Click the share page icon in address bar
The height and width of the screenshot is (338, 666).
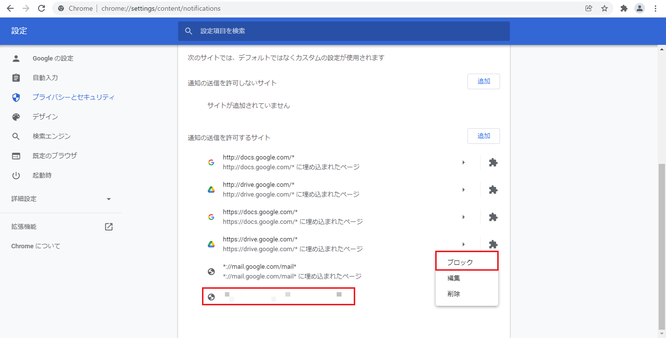coord(589,8)
